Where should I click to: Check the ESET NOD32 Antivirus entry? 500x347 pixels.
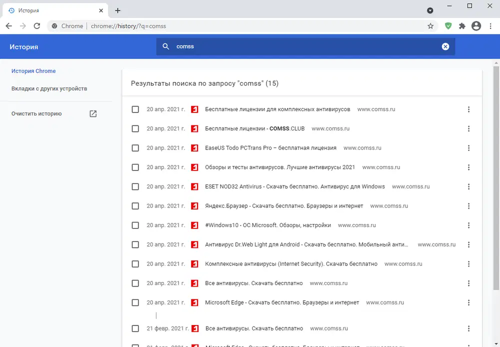coord(135,186)
